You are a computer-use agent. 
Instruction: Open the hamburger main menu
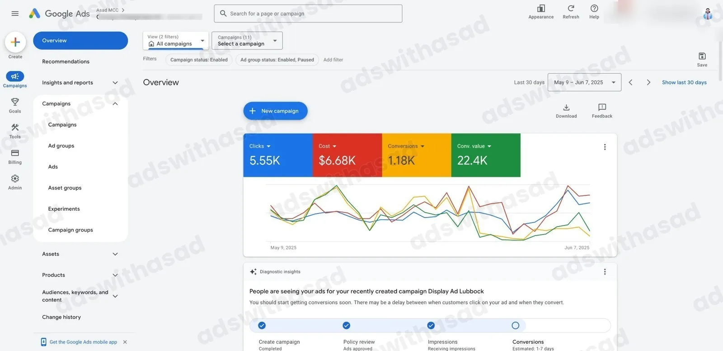tap(15, 14)
